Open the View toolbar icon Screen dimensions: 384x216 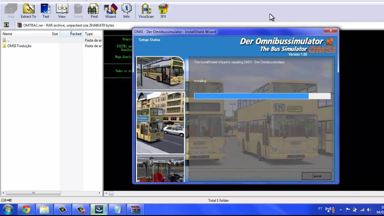[x=62, y=11]
